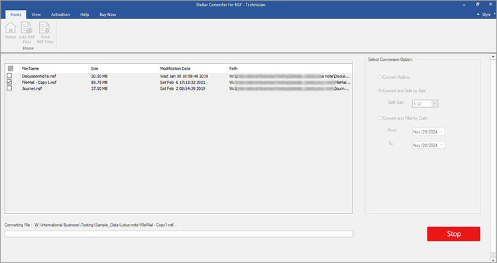Open the Buy Now tab
The height and width of the screenshot is (263, 497).
[x=108, y=15]
